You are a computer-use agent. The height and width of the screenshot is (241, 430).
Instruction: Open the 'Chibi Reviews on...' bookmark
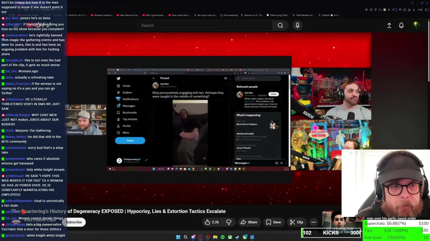click(304, 15)
